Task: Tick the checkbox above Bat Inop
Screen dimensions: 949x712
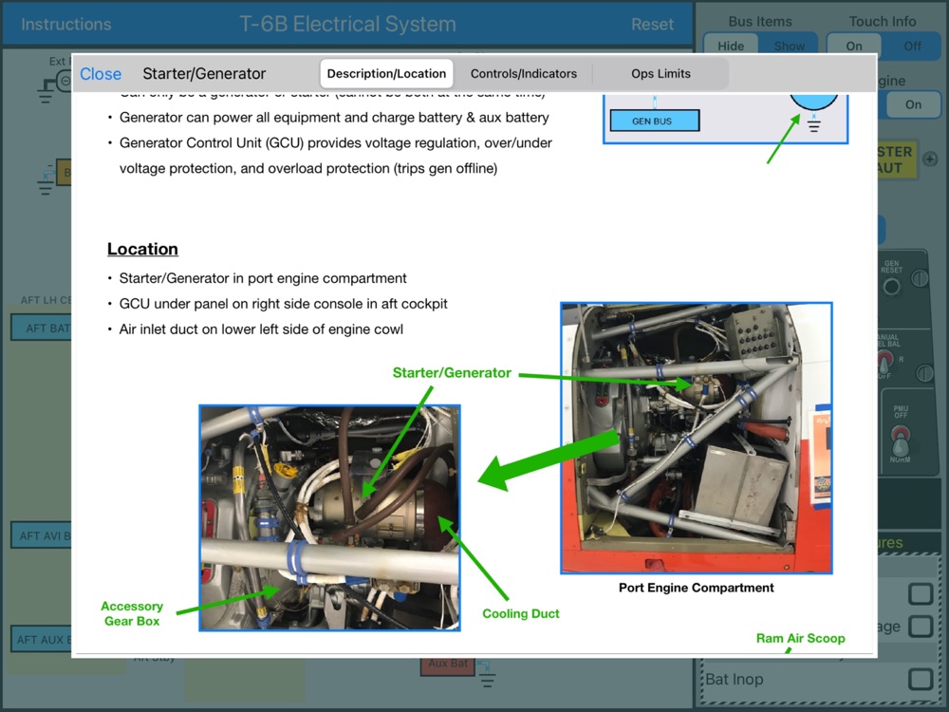Action: tap(920, 626)
